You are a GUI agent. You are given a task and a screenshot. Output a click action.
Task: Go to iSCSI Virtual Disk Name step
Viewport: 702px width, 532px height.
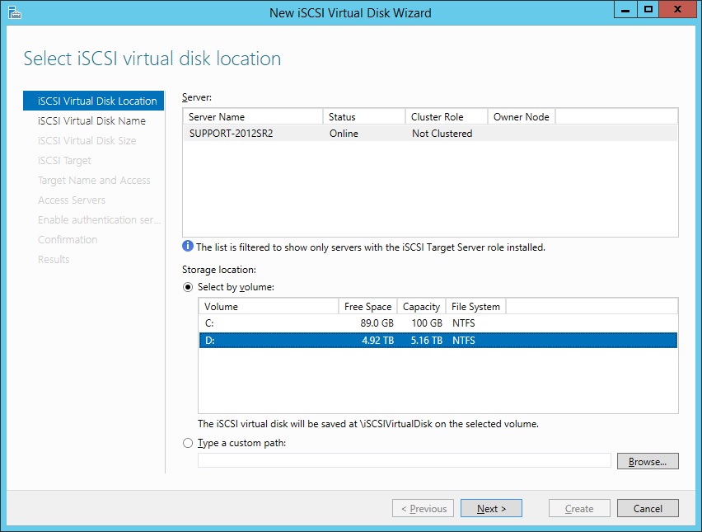coord(91,120)
